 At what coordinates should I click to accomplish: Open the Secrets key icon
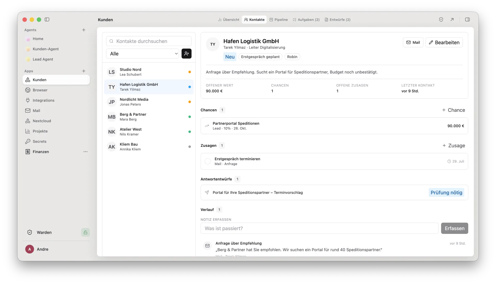tap(28, 141)
